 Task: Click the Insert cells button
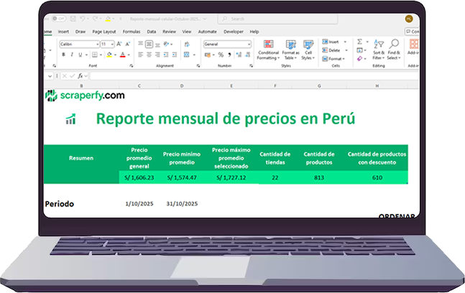click(333, 42)
